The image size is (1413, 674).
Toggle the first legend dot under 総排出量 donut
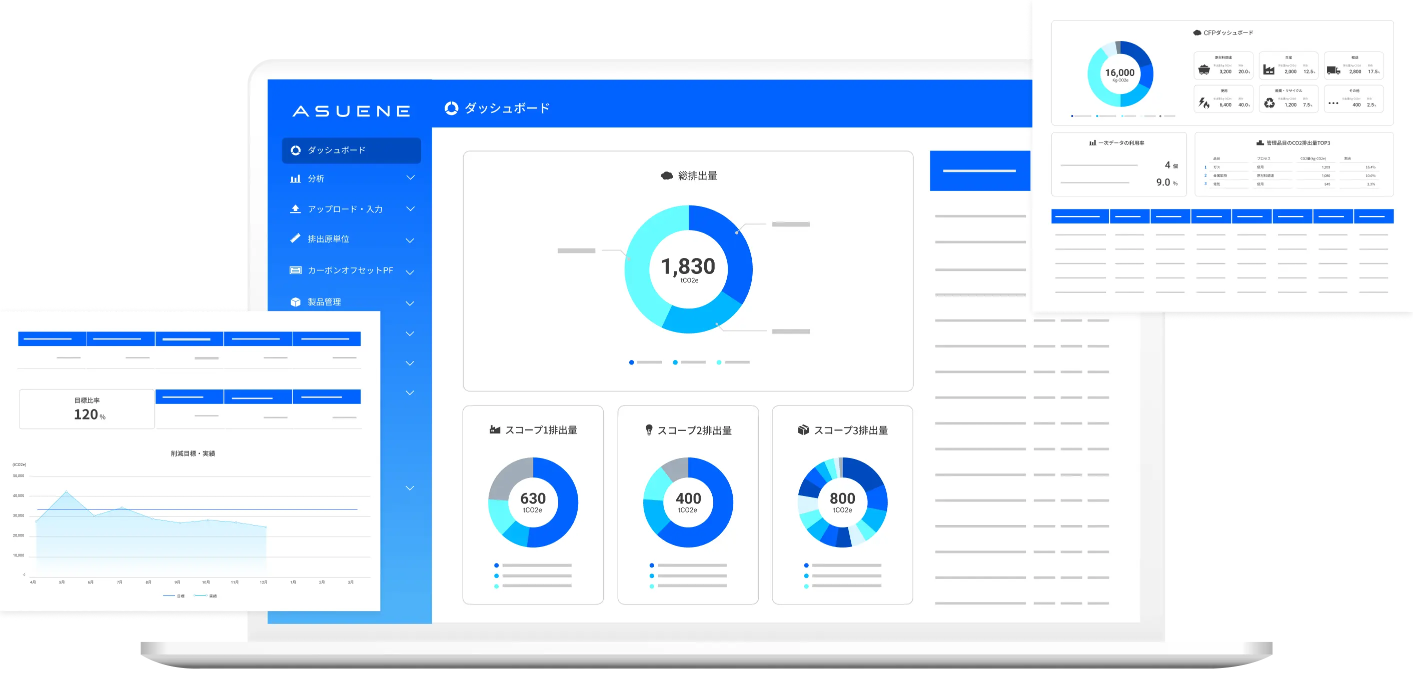pyautogui.click(x=632, y=362)
